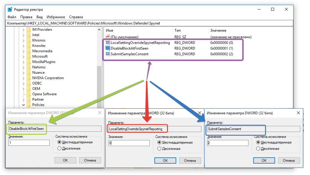The height and width of the screenshot is (175, 310).
Task: Click the string icon of the default value
Action: point(108,37)
